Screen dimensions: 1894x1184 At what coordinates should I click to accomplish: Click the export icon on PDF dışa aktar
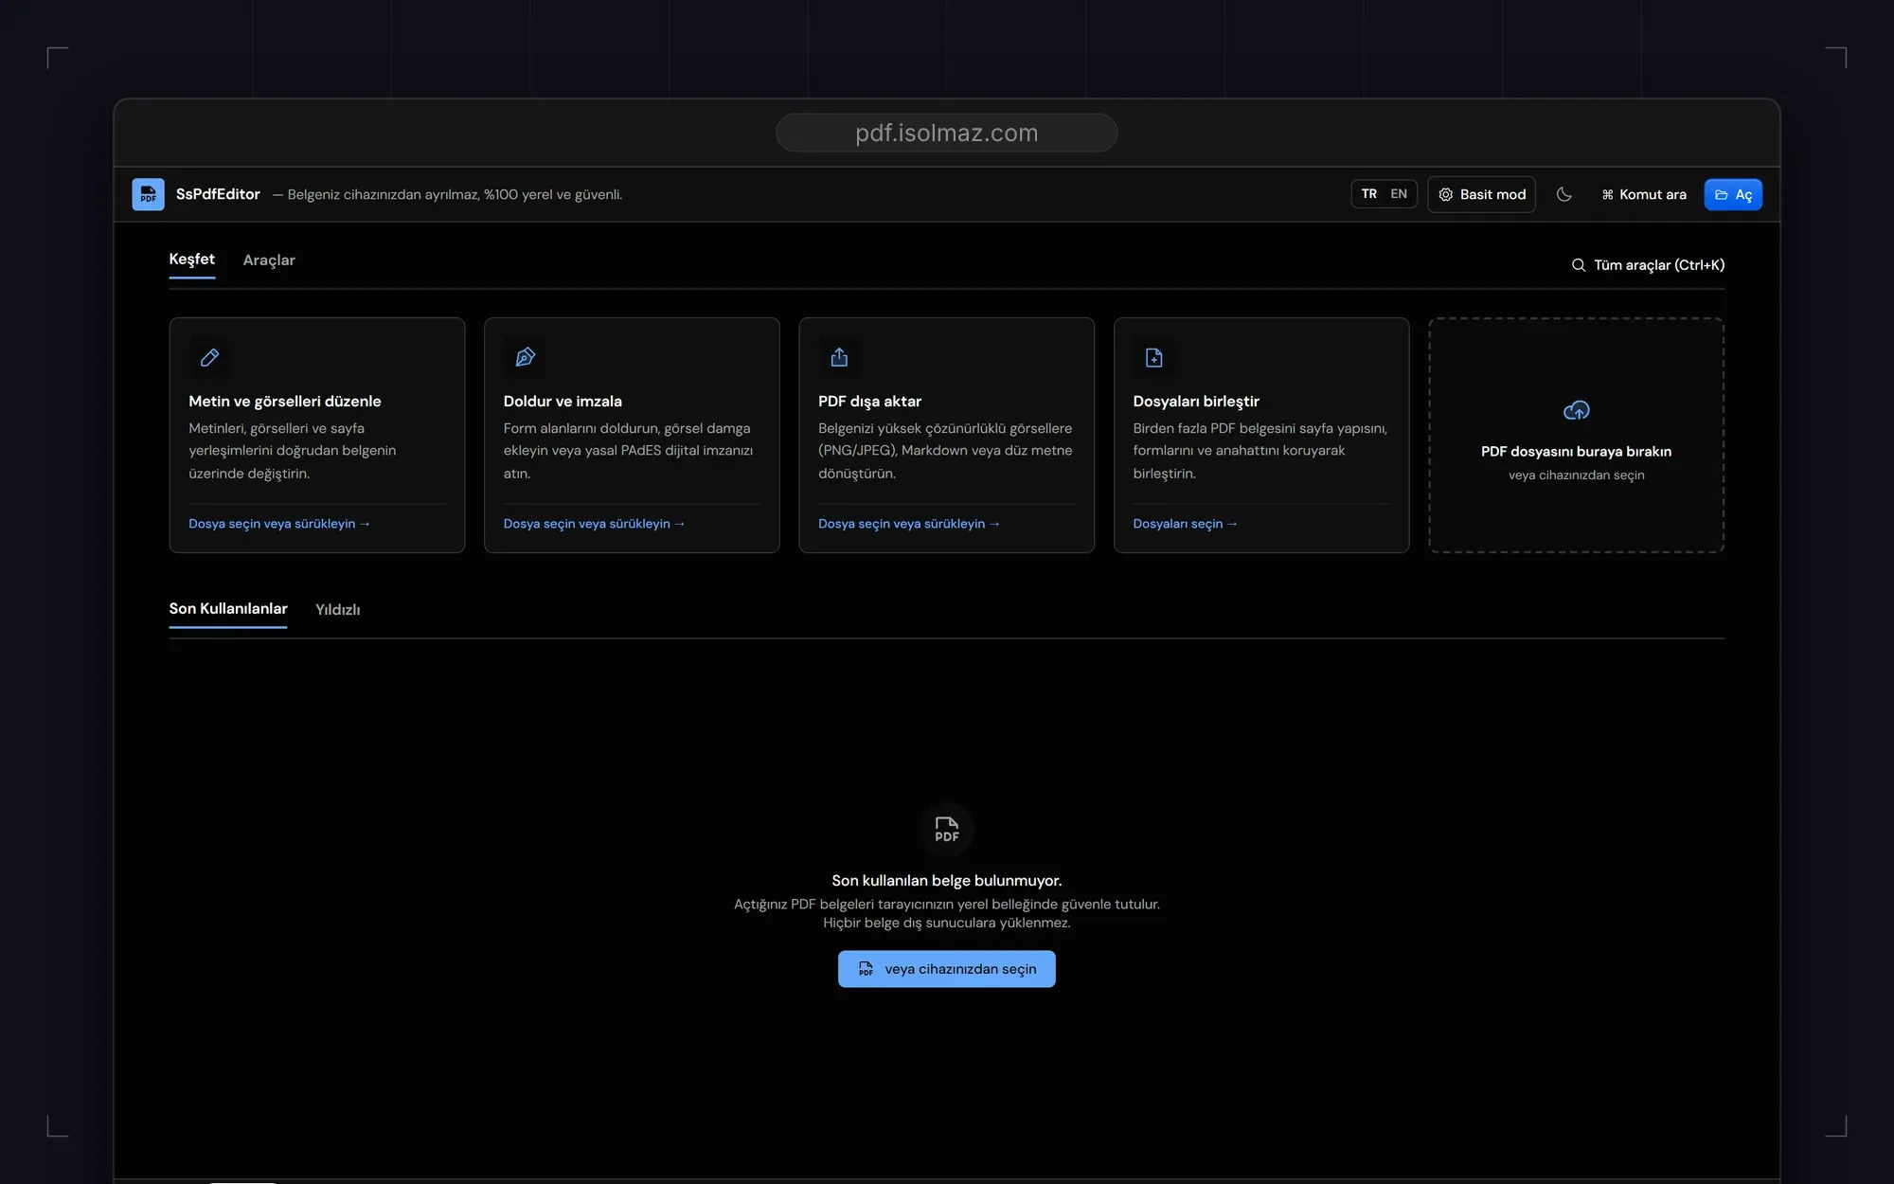click(x=839, y=357)
